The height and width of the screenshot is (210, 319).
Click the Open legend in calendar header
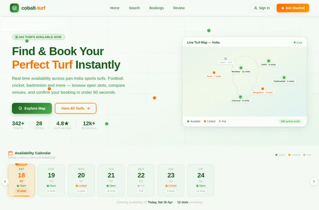pyautogui.click(x=280, y=155)
